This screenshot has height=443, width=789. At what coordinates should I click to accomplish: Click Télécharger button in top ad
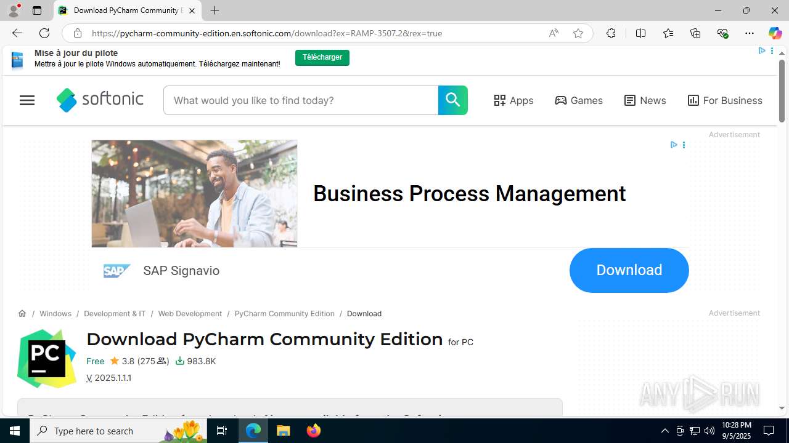[322, 57]
